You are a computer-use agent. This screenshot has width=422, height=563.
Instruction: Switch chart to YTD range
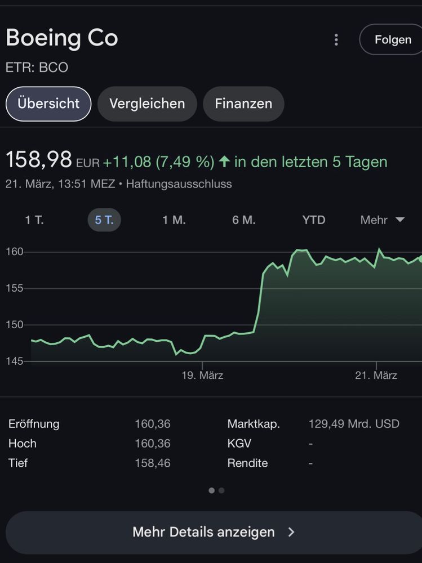click(x=314, y=220)
